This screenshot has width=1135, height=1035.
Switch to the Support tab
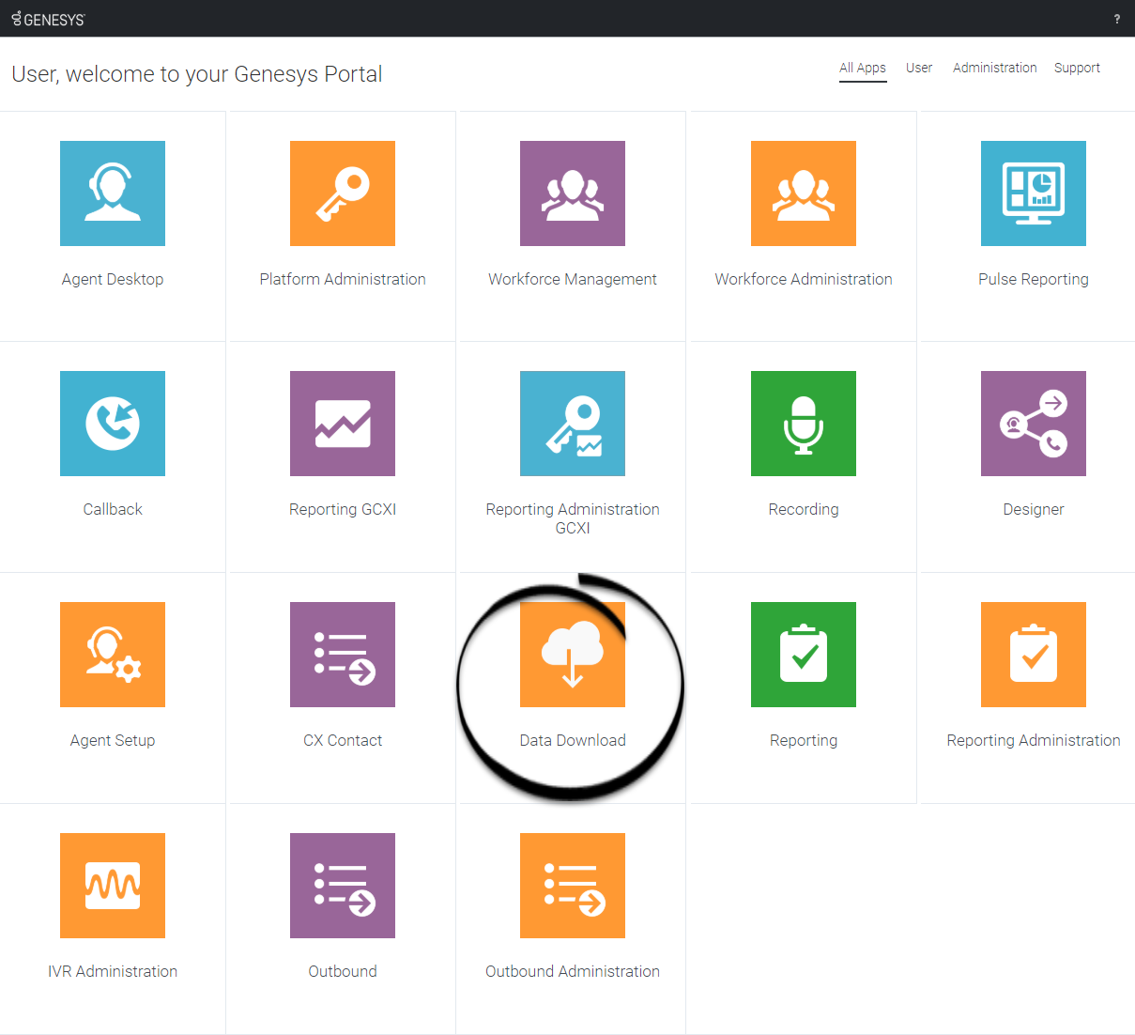(x=1077, y=68)
